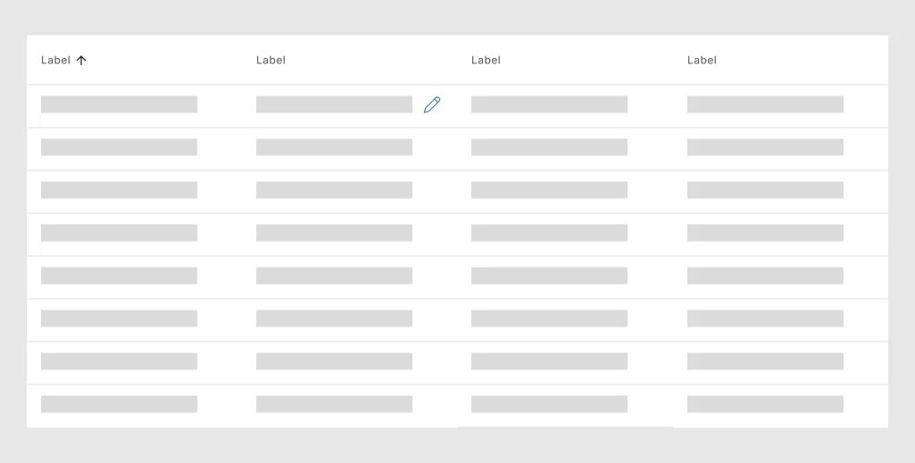Select the fifth row's first column cell
The height and width of the screenshot is (463, 915).
pyautogui.click(x=119, y=276)
